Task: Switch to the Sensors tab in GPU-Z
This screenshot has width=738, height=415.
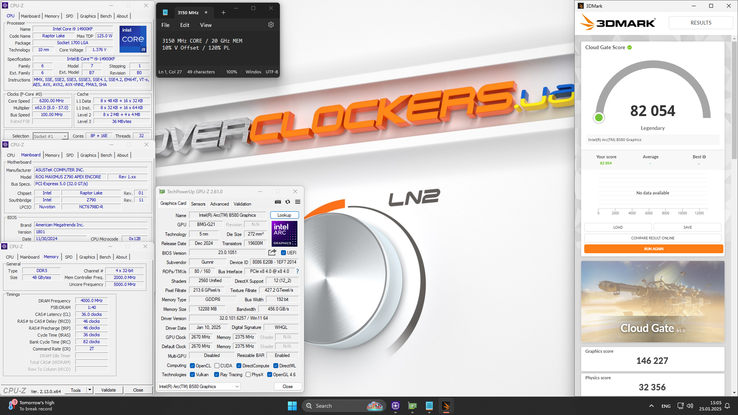Action: click(x=198, y=204)
